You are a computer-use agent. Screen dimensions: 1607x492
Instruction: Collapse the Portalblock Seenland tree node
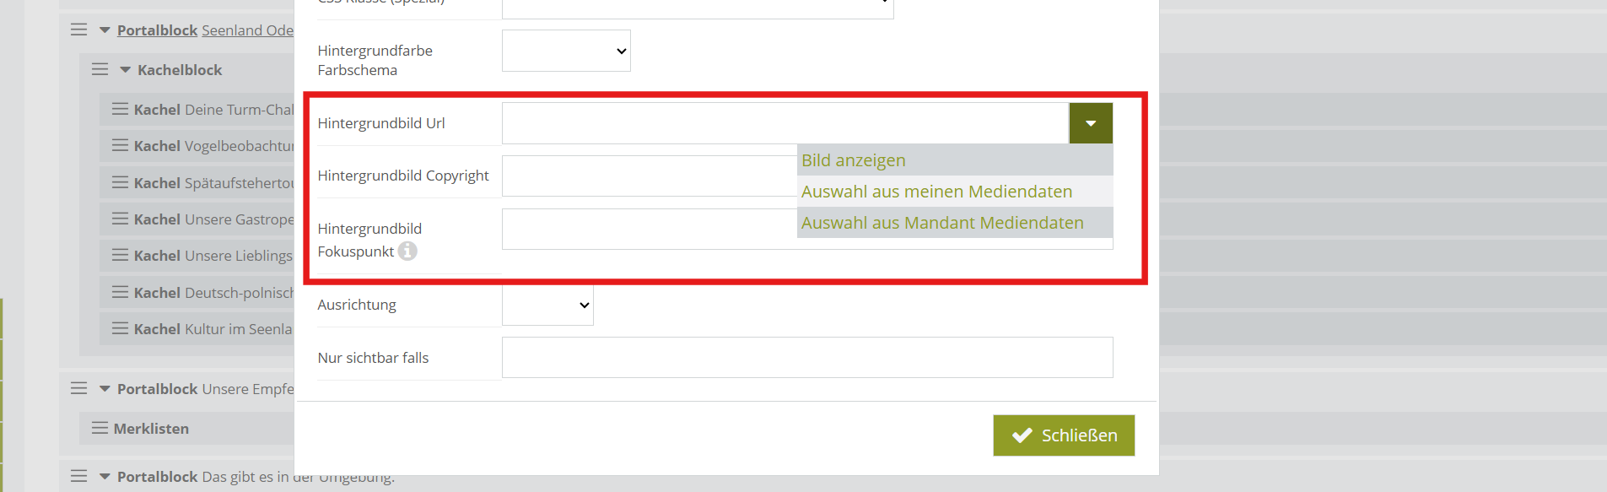coord(105,30)
